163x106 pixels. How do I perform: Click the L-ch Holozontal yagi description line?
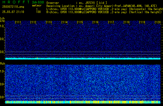[x=105, y=9]
